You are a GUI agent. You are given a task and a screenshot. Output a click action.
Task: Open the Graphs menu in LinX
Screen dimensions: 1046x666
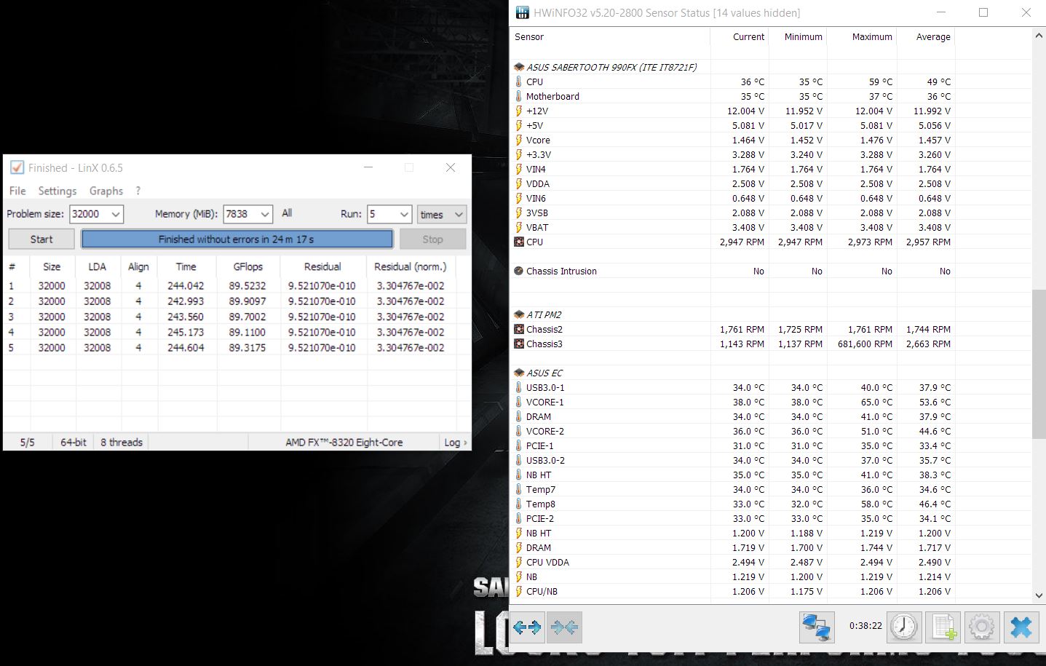pyautogui.click(x=106, y=191)
